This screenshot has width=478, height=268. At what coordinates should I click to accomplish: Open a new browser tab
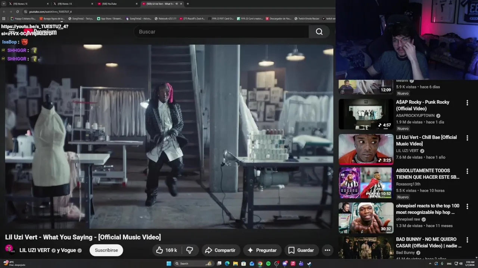187,4
